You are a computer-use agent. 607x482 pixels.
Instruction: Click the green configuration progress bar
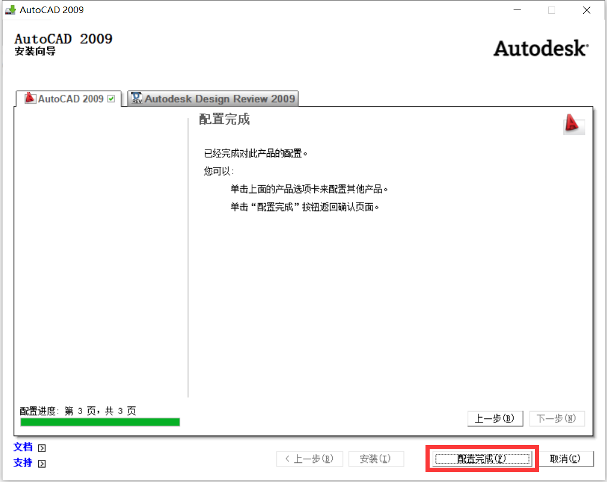(x=100, y=422)
